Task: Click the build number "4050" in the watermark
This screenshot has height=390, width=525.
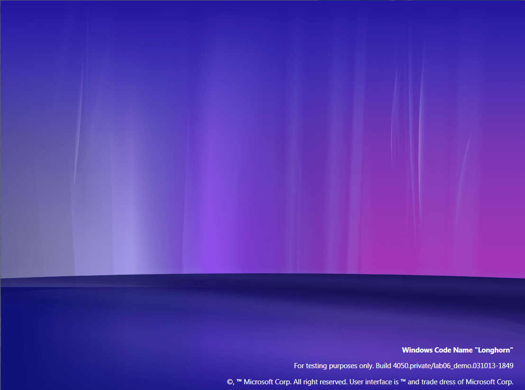Action: (x=401, y=366)
